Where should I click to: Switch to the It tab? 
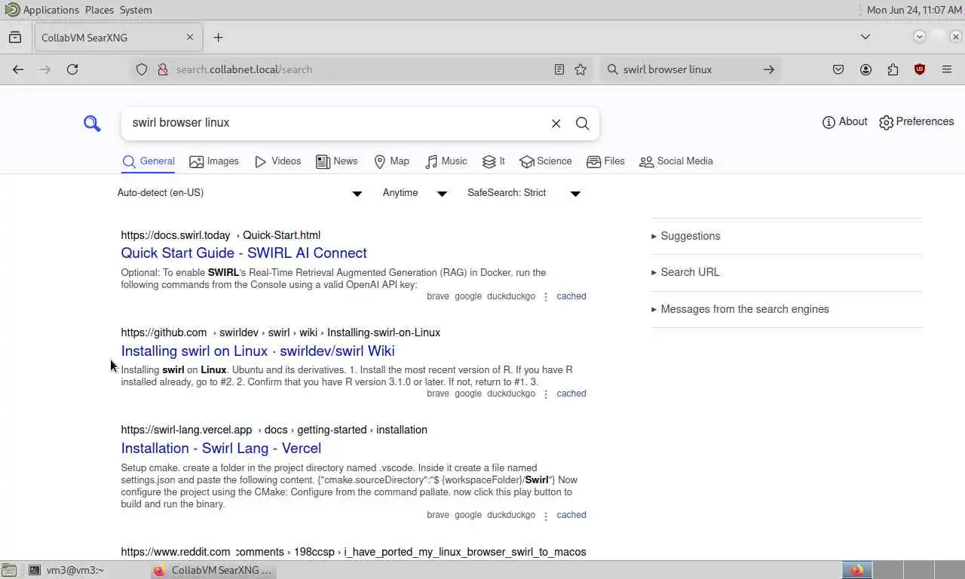click(494, 161)
